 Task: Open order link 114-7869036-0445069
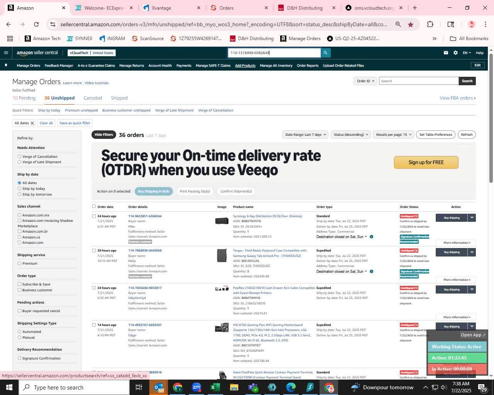pos(145,250)
